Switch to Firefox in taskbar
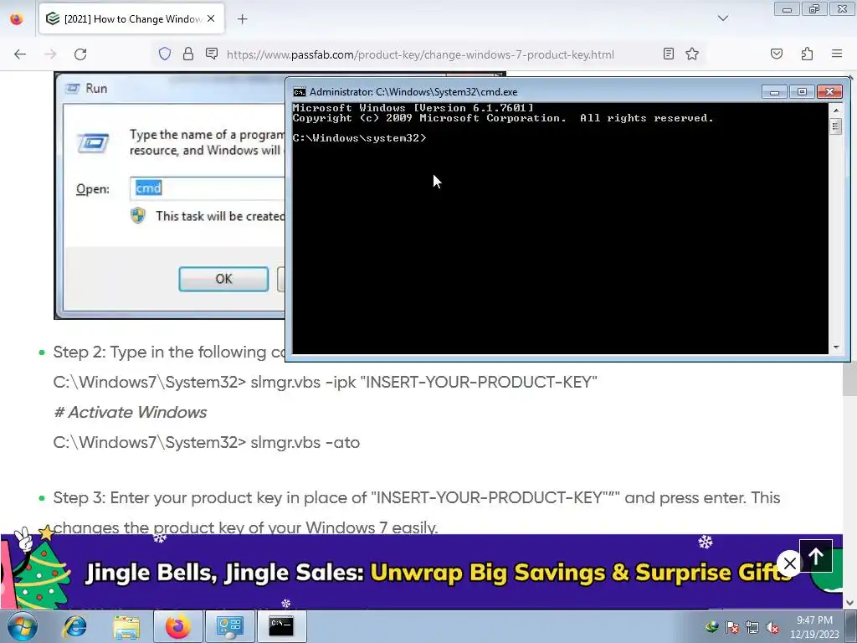The height and width of the screenshot is (643, 857). click(x=177, y=626)
